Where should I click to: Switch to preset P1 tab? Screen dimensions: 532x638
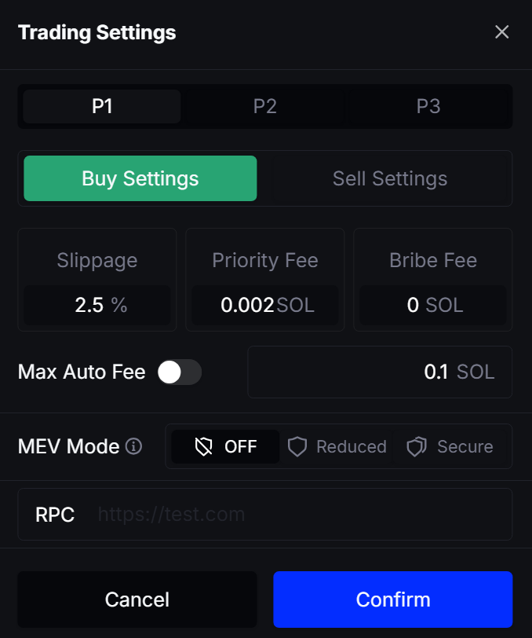coord(102,106)
